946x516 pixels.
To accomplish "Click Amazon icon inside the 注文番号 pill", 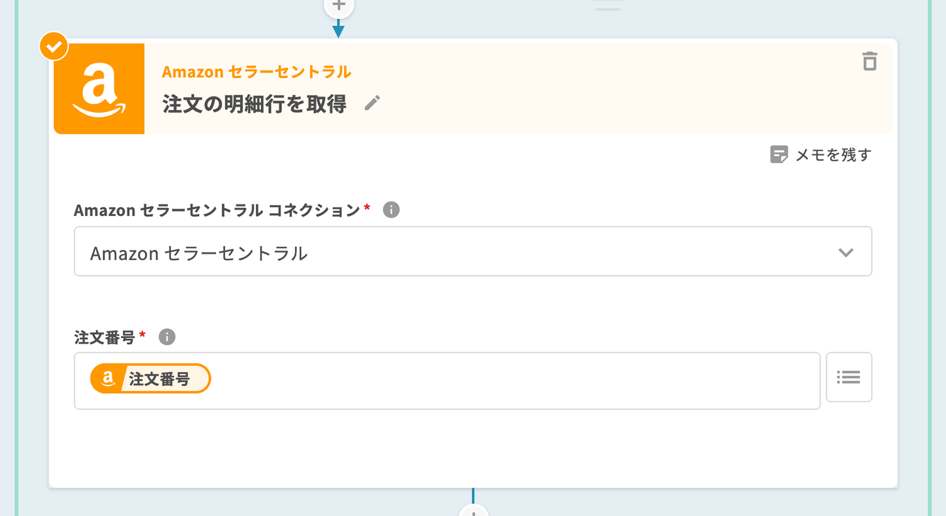I will (x=107, y=379).
